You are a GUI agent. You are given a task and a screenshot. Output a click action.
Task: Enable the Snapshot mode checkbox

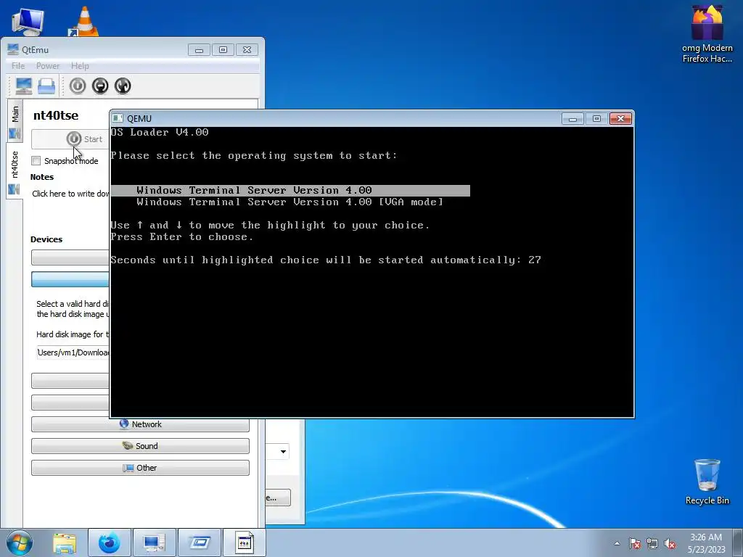36,160
